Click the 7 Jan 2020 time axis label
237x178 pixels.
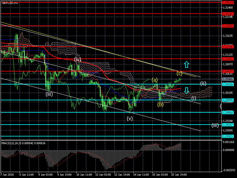7,174
